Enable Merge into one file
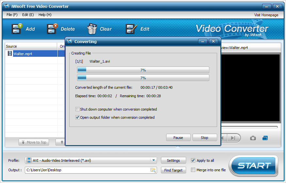The image size is (286, 183). [x=193, y=170]
